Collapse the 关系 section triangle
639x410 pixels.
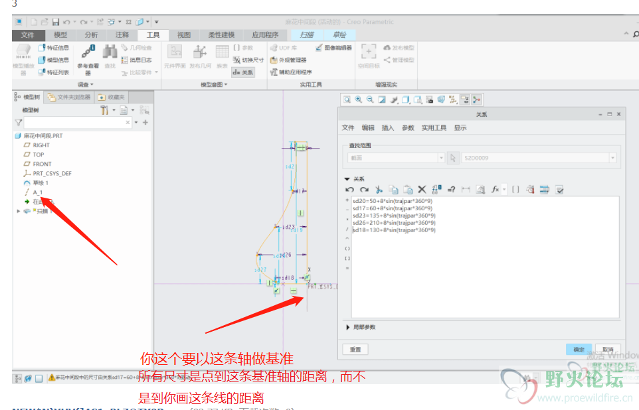347,179
